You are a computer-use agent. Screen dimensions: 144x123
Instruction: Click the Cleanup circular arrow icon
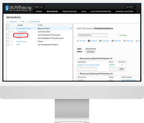(100, 41)
